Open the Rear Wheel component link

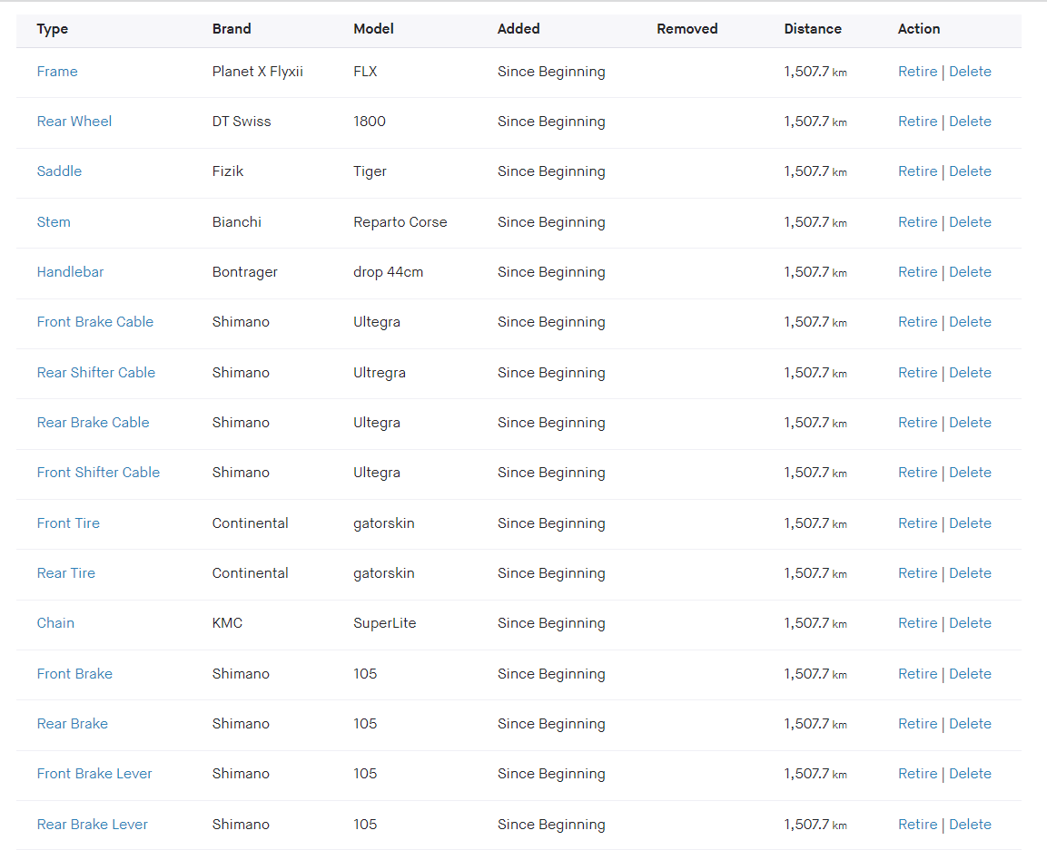coord(74,122)
